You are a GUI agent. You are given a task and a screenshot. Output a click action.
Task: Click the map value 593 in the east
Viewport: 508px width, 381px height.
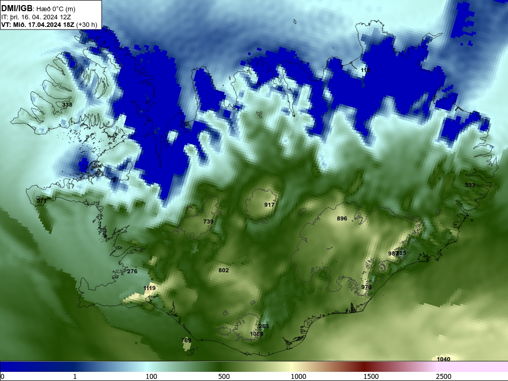470,185
